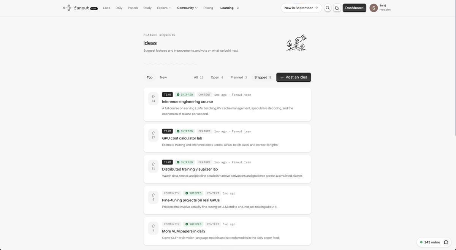Click COMMUNITY badge on More VLM papers idea
This screenshot has height=250, width=456.
pos(172,224)
